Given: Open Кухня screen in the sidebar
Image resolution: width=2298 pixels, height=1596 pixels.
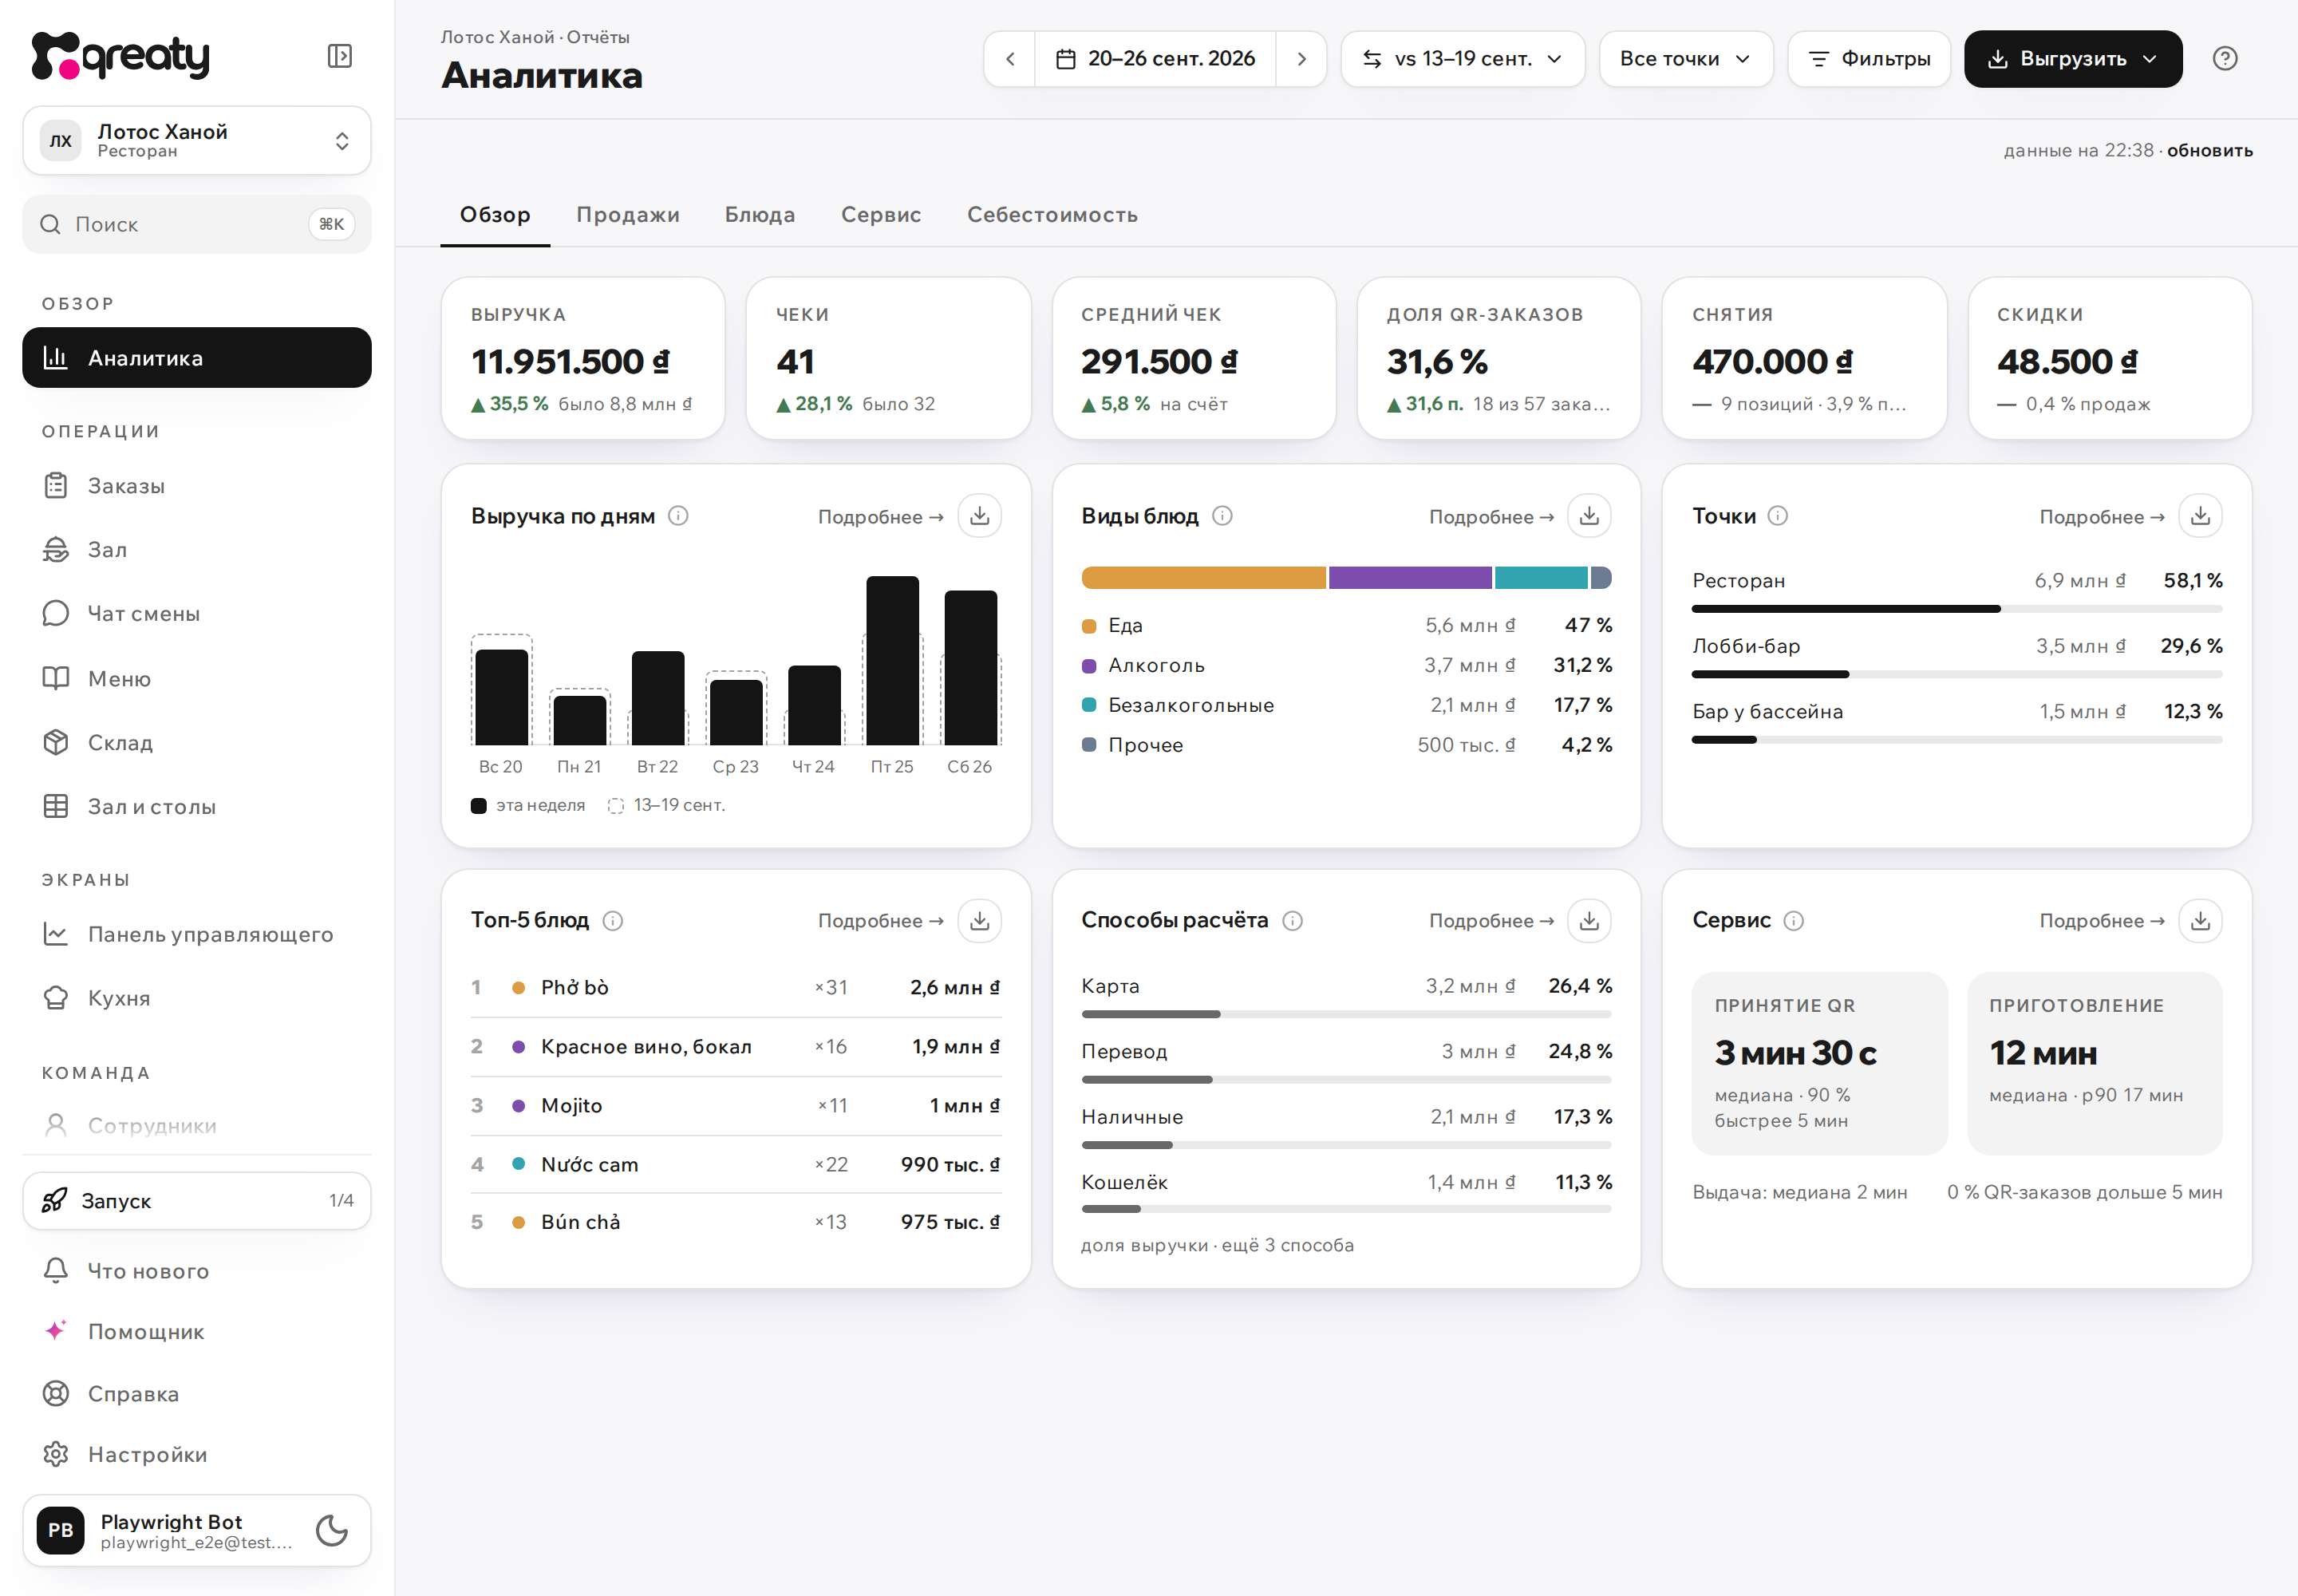Looking at the screenshot, I should (197, 998).
